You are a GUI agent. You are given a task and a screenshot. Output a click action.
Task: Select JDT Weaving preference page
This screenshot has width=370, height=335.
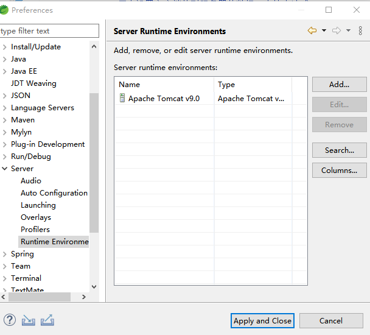click(x=33, y=83)
